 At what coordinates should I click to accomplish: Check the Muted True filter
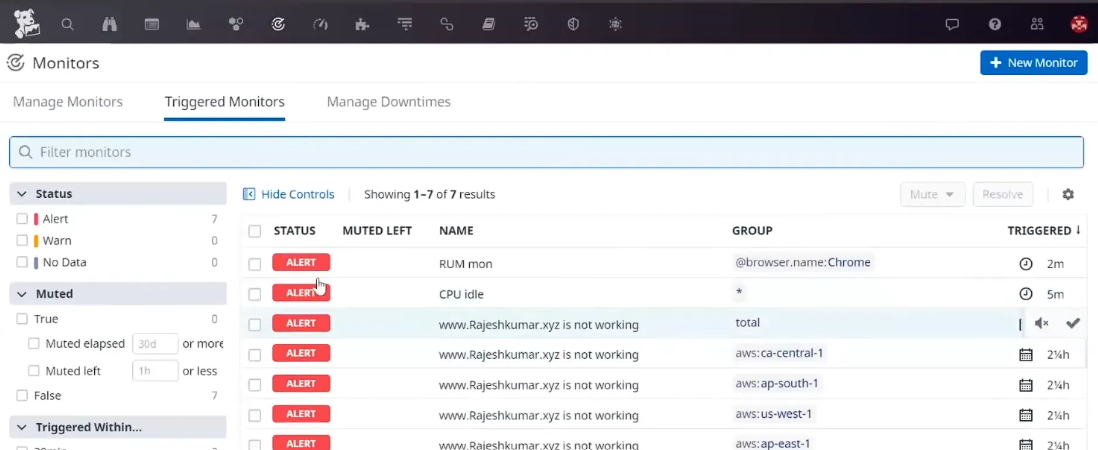pos(22,319)
